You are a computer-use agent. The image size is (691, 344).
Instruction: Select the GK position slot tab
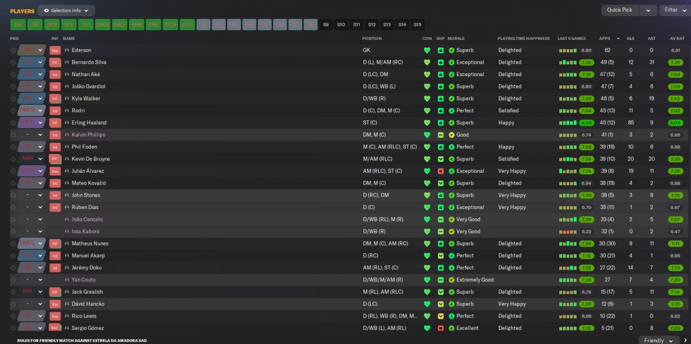tap(18, 25)
